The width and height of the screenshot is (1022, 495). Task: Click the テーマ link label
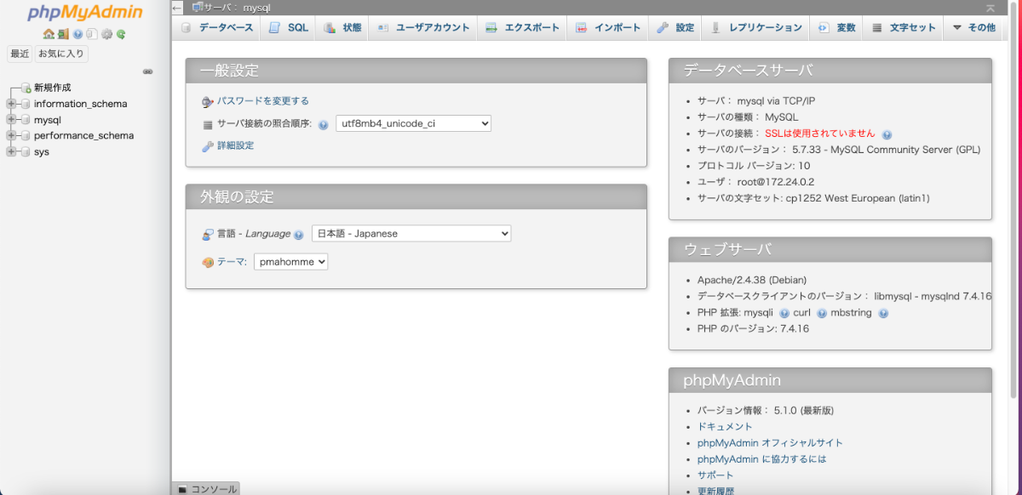232,262
